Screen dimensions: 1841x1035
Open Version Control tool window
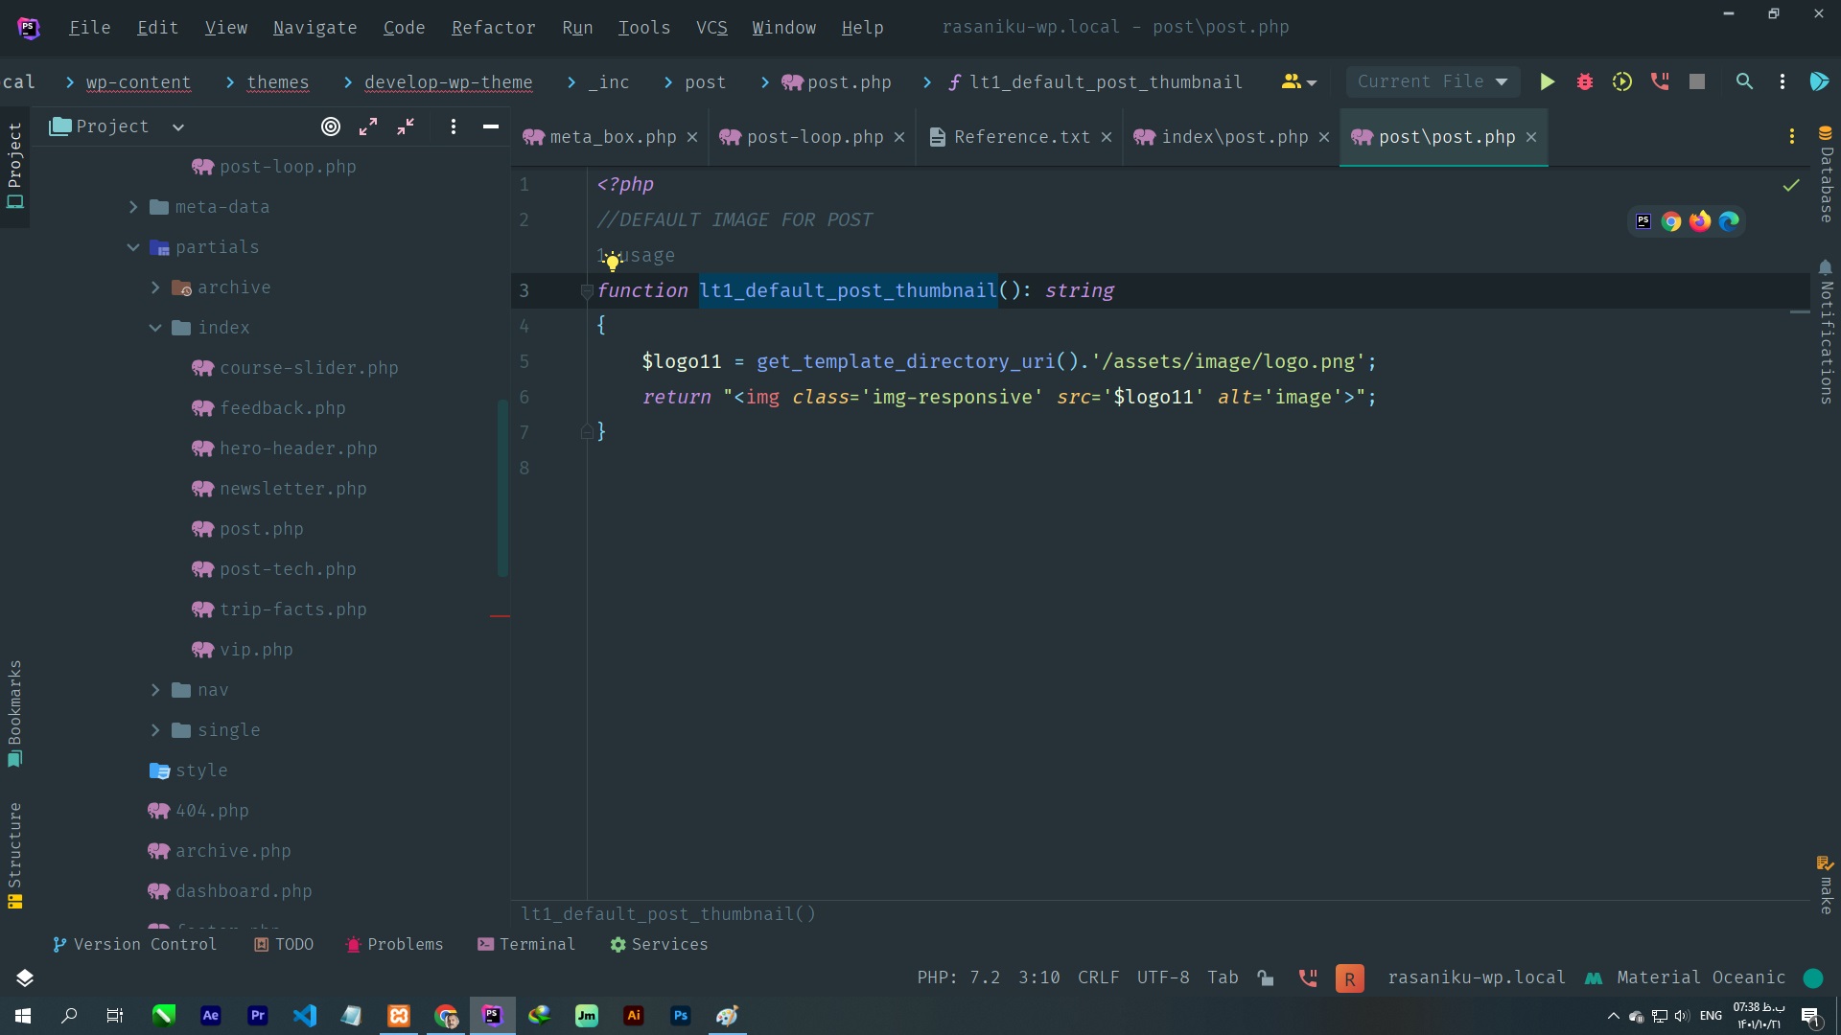point(134,945)
